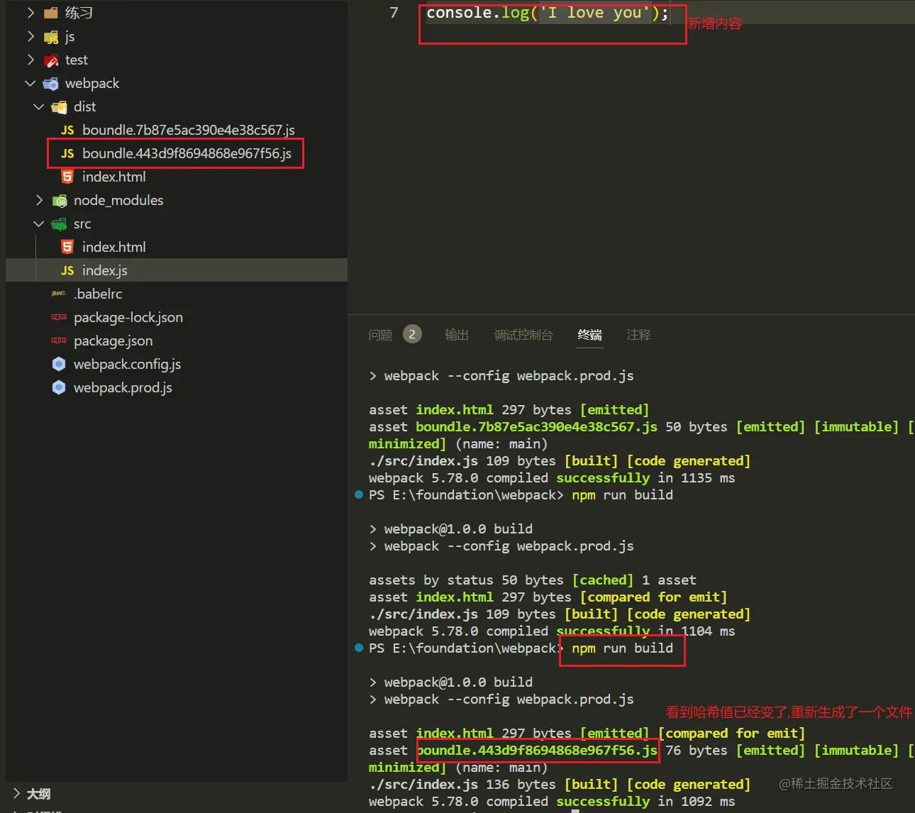The height and width of the screenshot is (813, 915).
Task: Click 'webpack 5.78.0 compiled successfully in 1092 ms'
Action: 552,802
